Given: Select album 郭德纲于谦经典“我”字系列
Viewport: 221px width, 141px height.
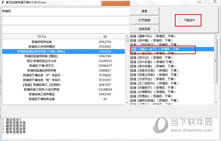Looking at the screenshot, I should coord(63,80).
